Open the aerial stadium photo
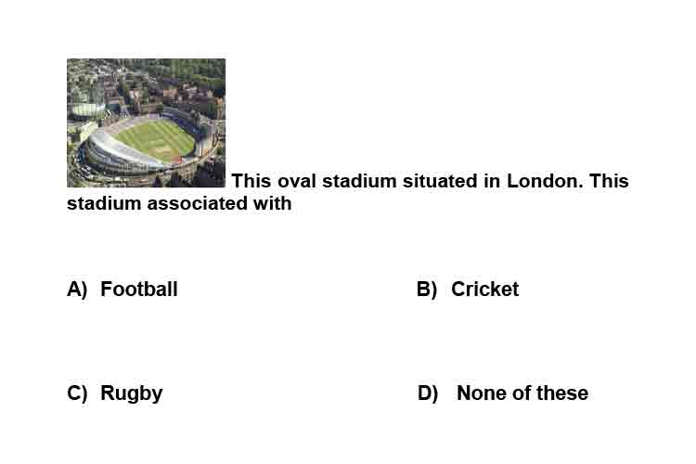Image resolution: width=696 pixels, height=464 pixels. pos(146,122)
